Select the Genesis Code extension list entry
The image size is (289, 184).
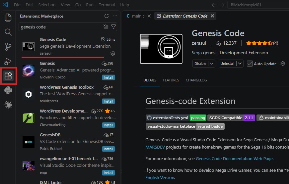(x=68, y=46)
